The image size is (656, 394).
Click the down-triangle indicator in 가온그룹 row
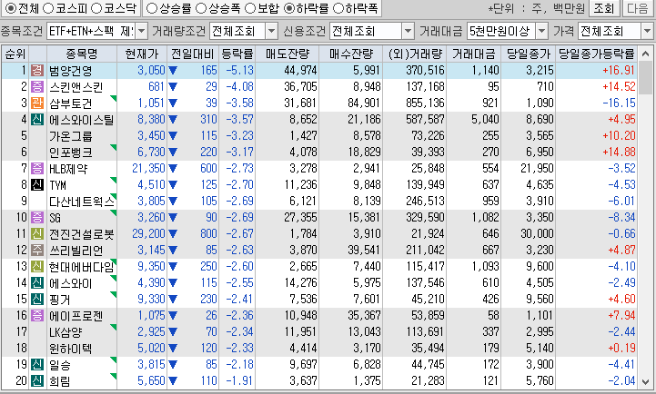[x=173, y=136]
